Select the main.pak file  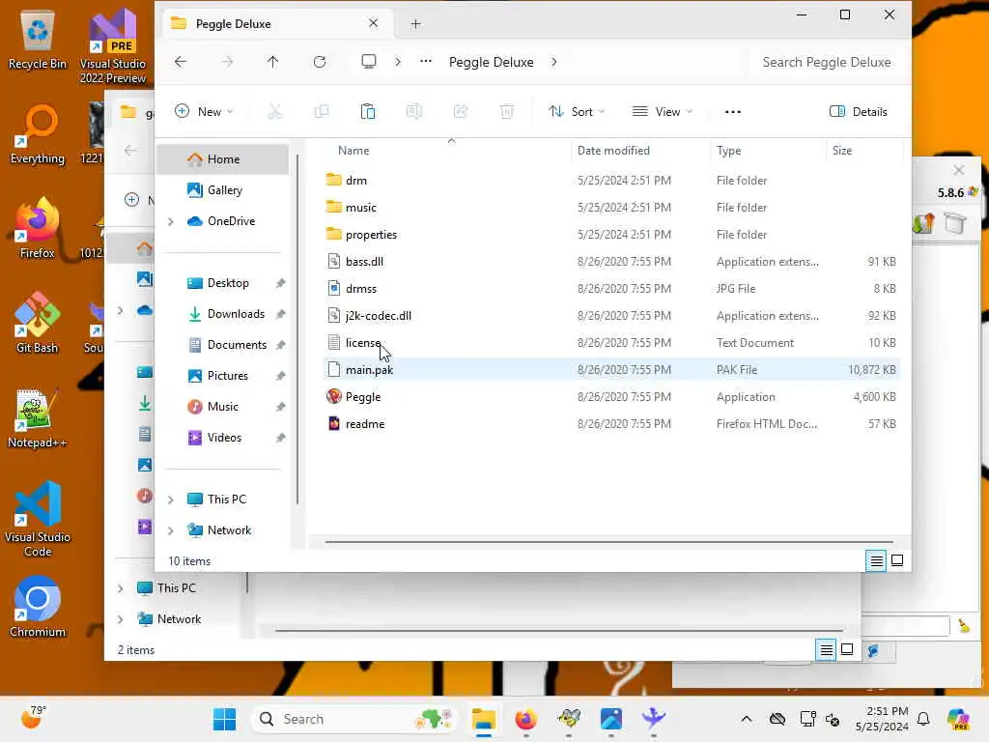(611, 370)
